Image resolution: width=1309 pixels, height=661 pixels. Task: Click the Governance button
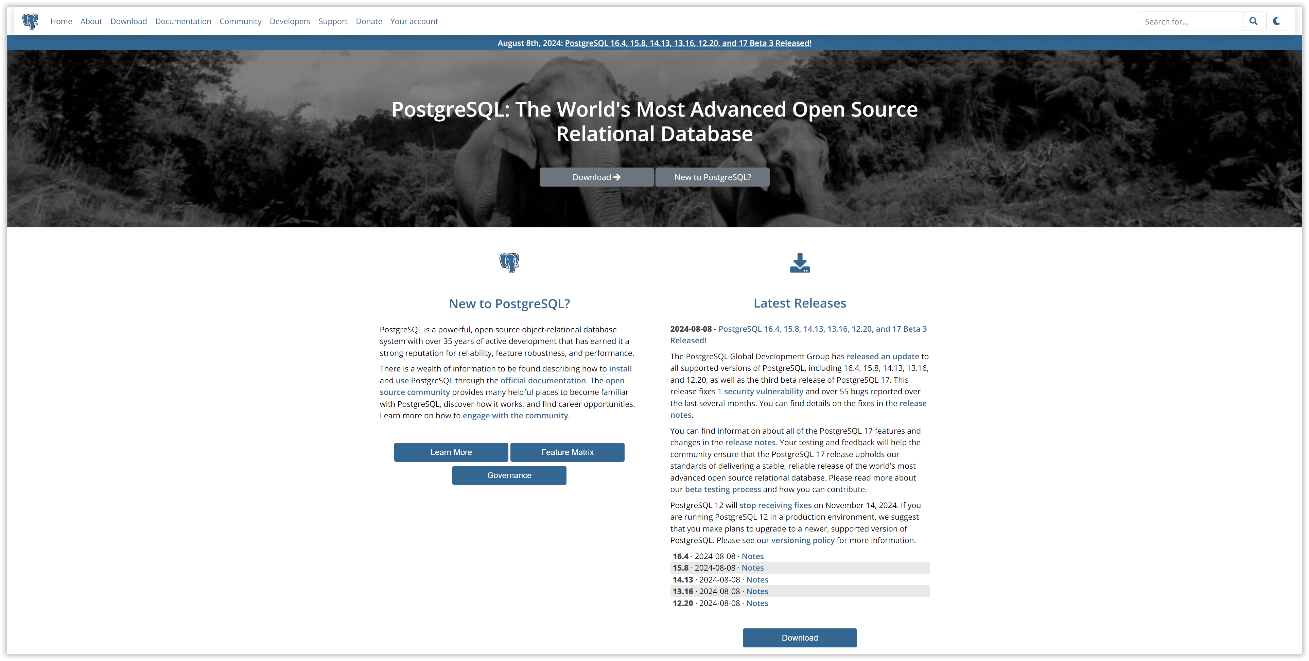509,475
